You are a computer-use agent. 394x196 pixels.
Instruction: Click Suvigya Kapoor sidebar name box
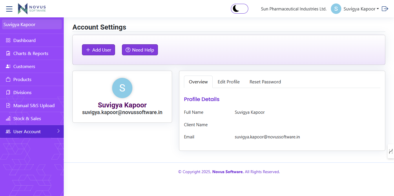(x=32, y=24)
